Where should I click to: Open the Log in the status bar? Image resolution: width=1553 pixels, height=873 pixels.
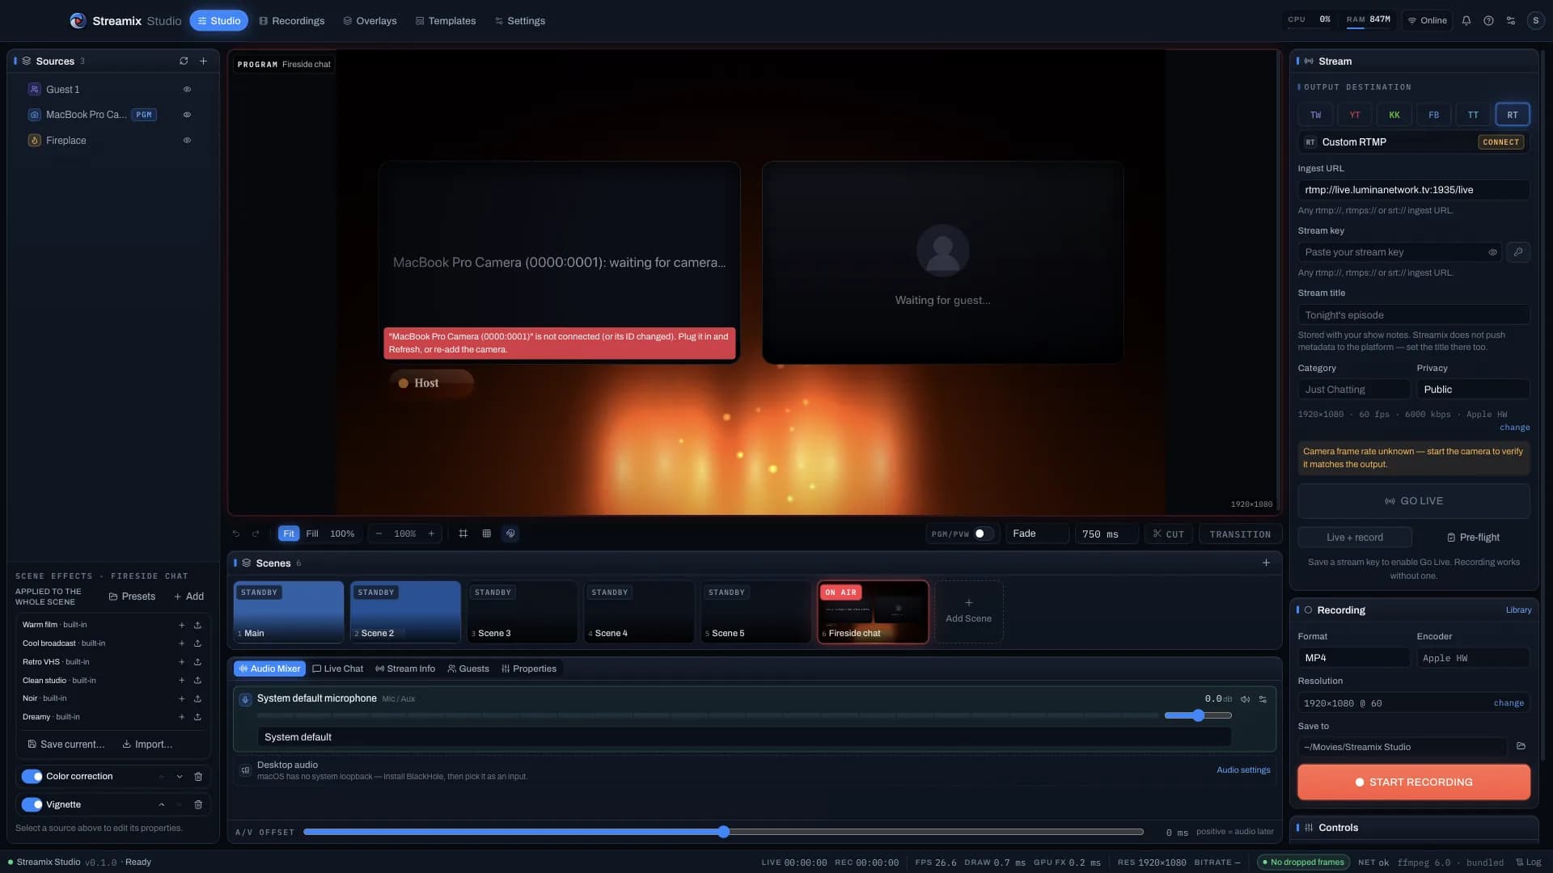pos(1528,862)
